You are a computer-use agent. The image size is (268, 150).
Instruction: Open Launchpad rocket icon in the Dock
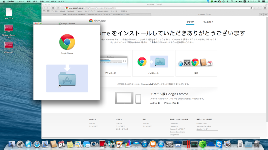point(20,144)
